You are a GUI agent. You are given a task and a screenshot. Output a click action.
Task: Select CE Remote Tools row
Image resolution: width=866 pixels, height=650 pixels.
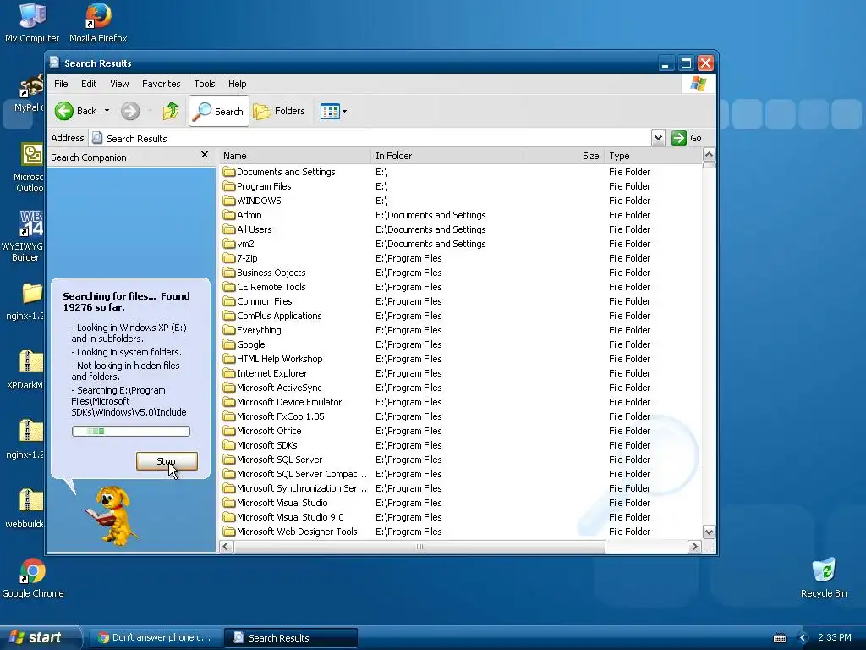pyautogui.click(x=461, y=287)
